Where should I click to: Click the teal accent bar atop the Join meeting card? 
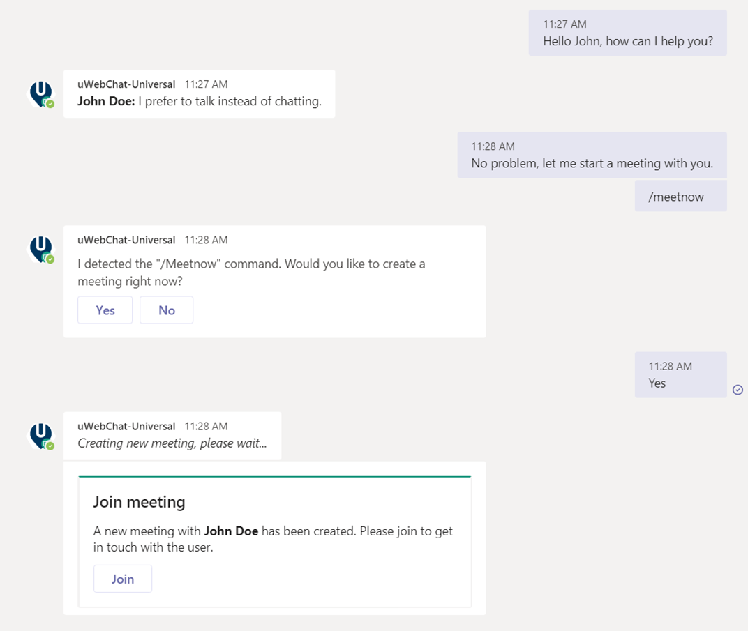click(x=275, y=475)
